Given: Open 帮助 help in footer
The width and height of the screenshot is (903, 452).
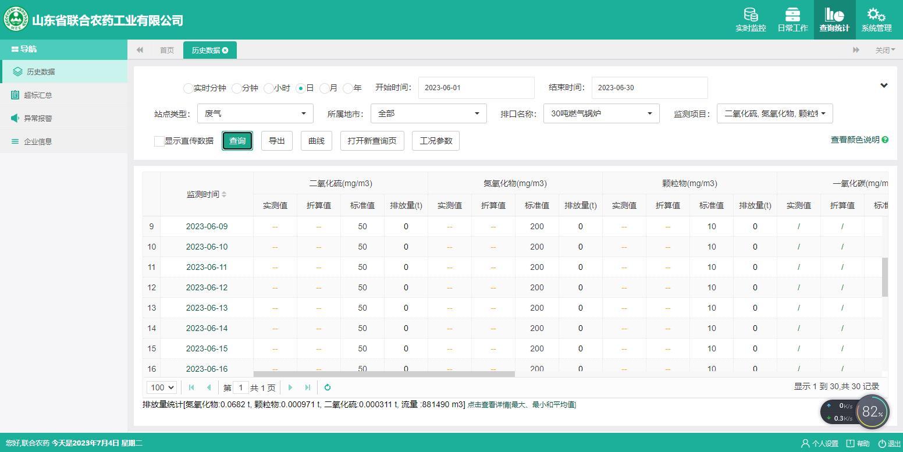Looking at the screenshot, I should (858, 443).
